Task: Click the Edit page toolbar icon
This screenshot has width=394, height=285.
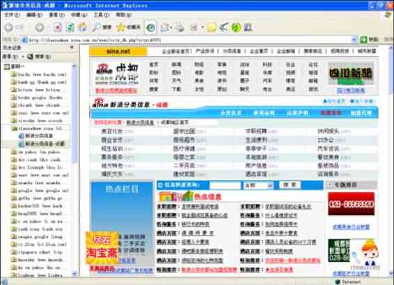Action: pos(194,27)
